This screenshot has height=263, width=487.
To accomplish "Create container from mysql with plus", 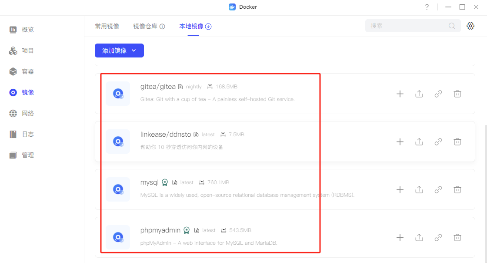I will click(x=400, y=190).
